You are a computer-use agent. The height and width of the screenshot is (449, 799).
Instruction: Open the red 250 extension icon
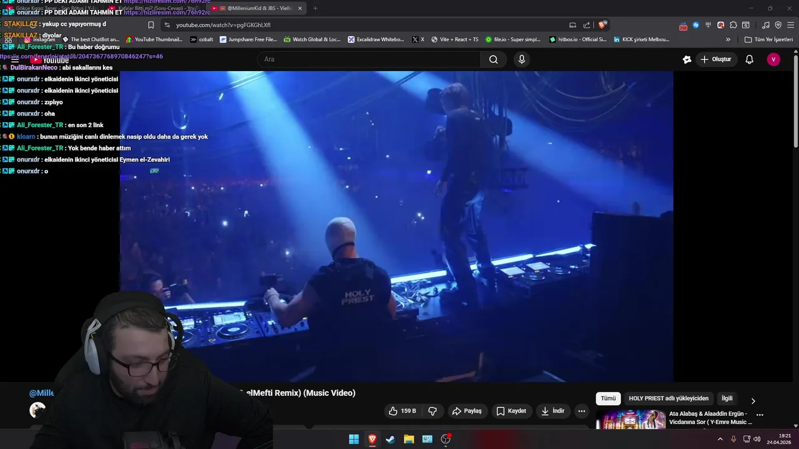684,26
